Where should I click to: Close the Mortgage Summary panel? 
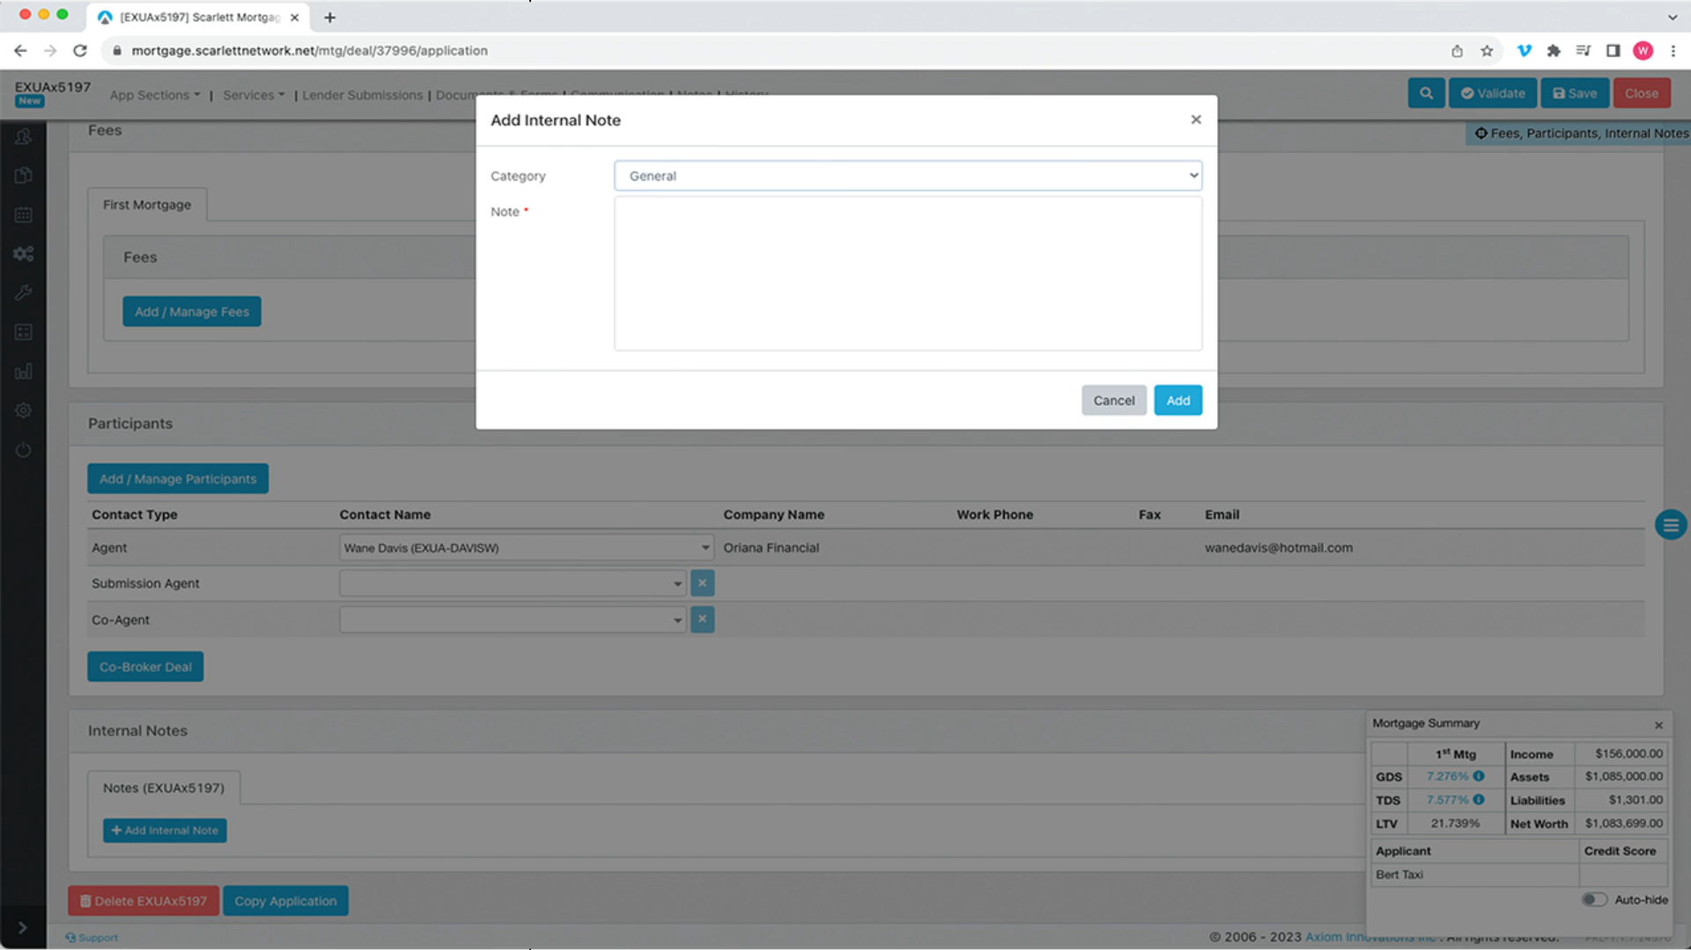1658,725
